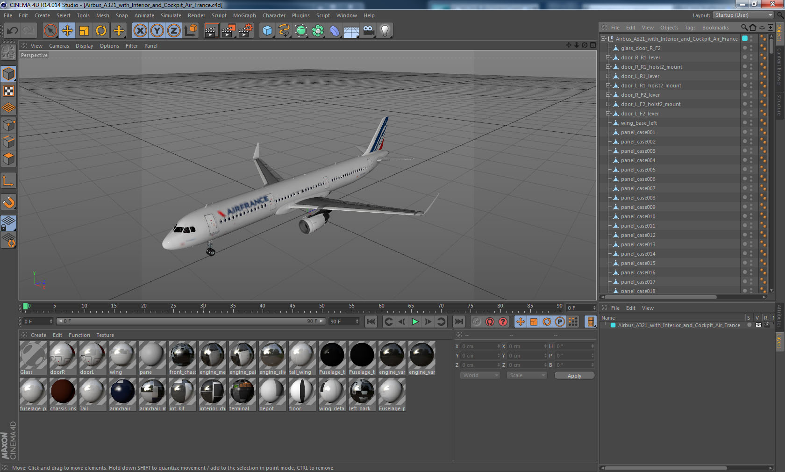Toggle Y axis lock
This screenshot has width=785, height=472.
point(157,31)
